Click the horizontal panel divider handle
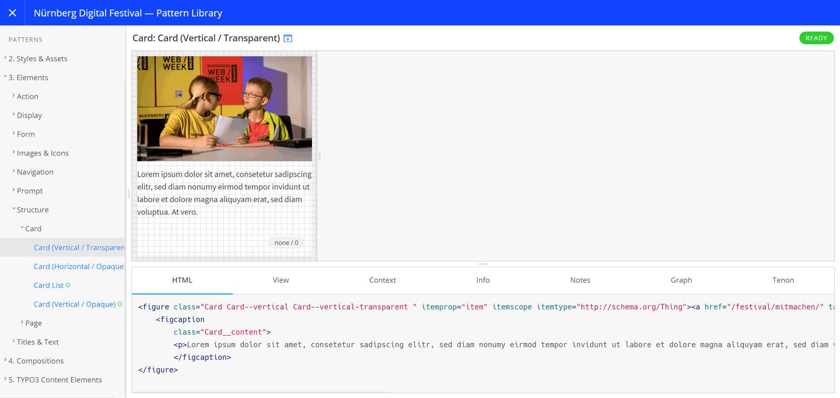Image resolution: width=840 pixels, height=398 pixels. [483, 264]
